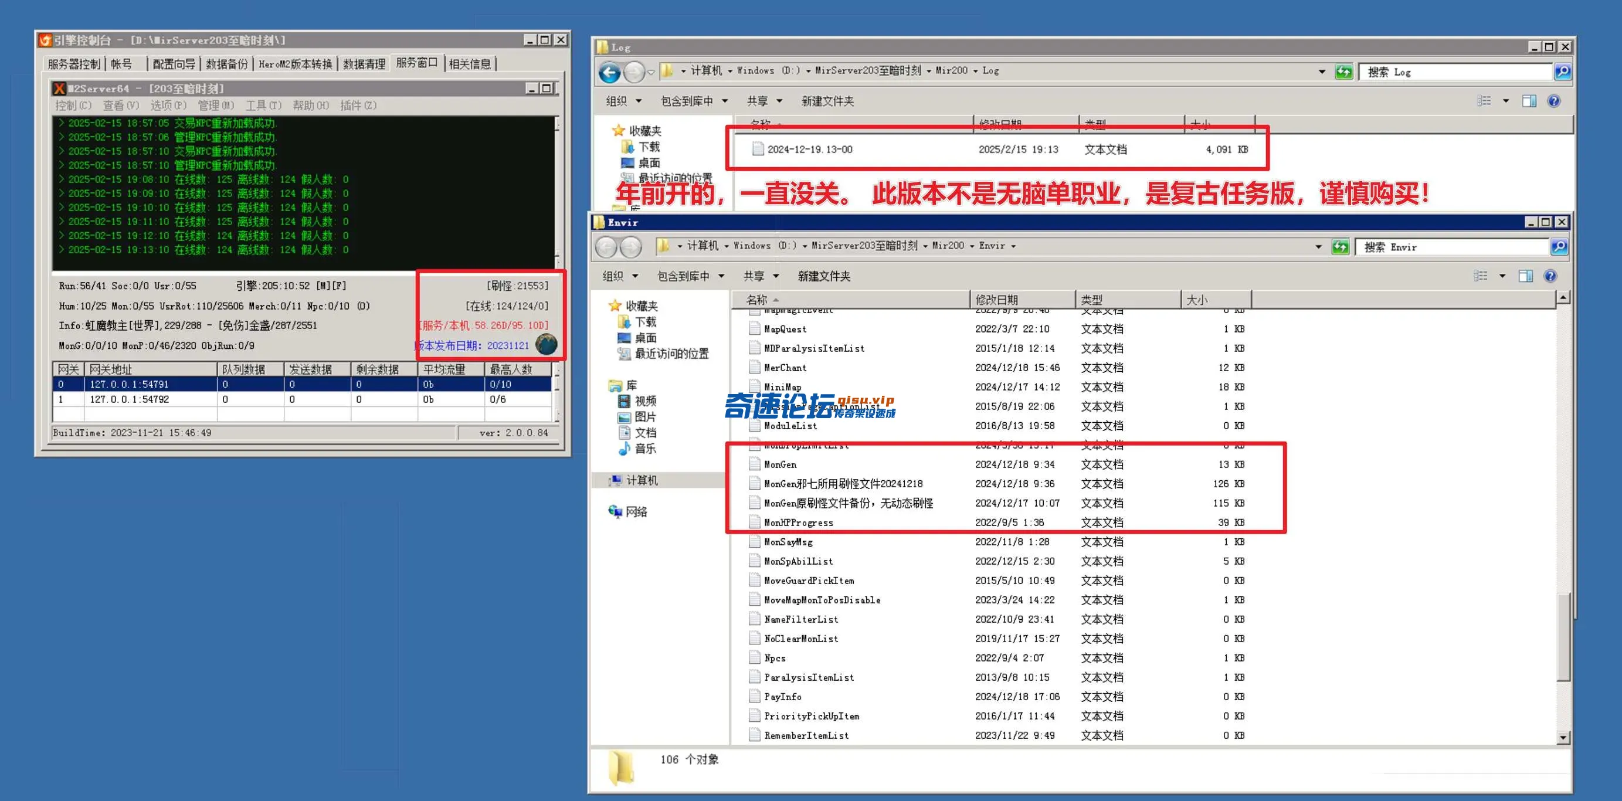
Task: Switch to 数据备份 tab
Action: [x=227, y=65]
